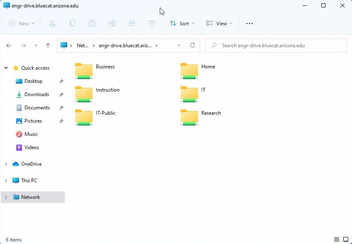Open address bar history dropdown
352x244 pixels.
[x=179, y=46]
